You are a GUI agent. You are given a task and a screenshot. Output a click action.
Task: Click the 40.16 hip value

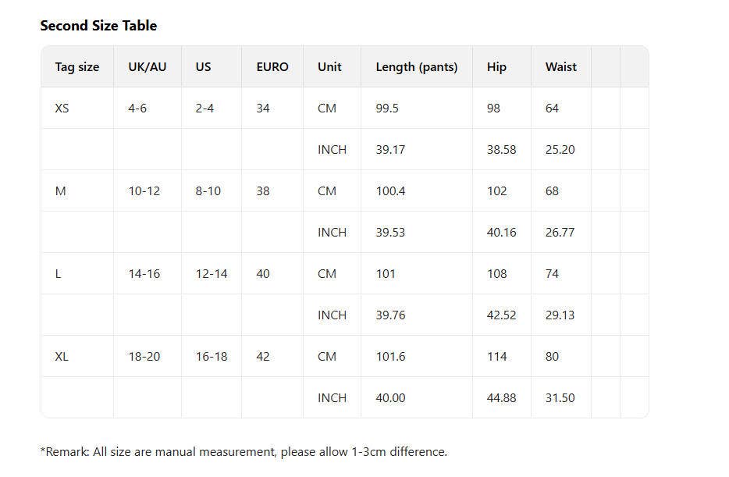(501, 233)
